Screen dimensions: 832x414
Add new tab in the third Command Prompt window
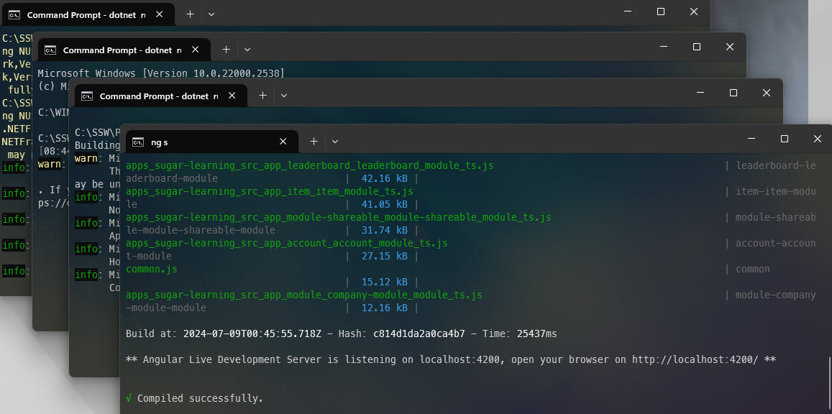pos(262,96)
